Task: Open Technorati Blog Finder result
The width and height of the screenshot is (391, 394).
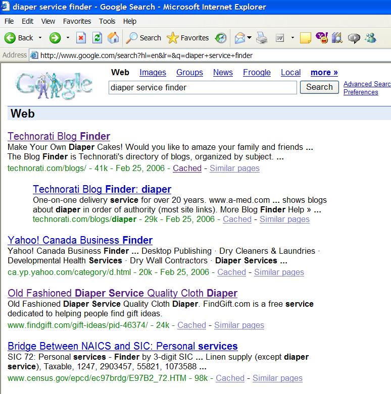Action: pyautogui.click(x=59, y=136)
